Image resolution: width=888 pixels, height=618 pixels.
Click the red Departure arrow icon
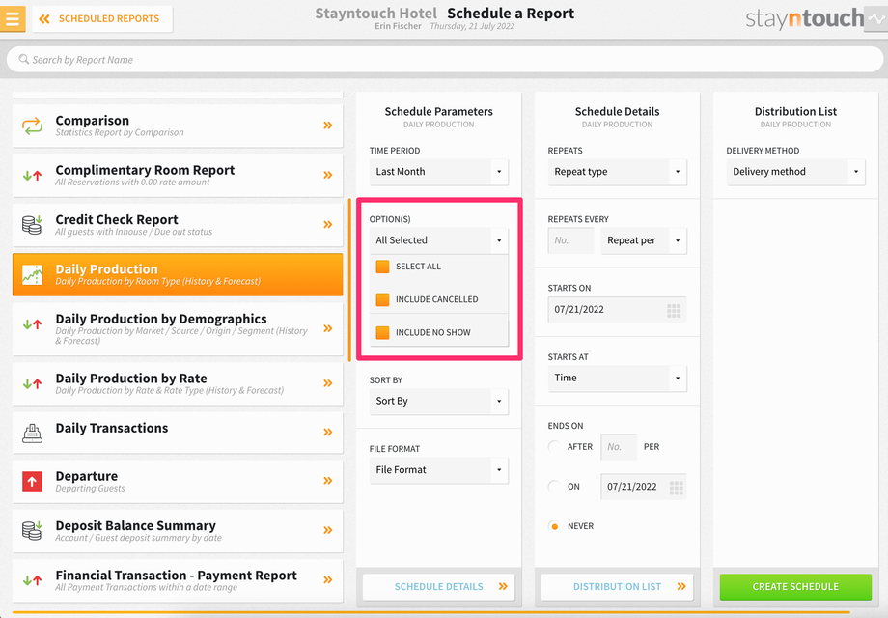click(x=32, y=482)
